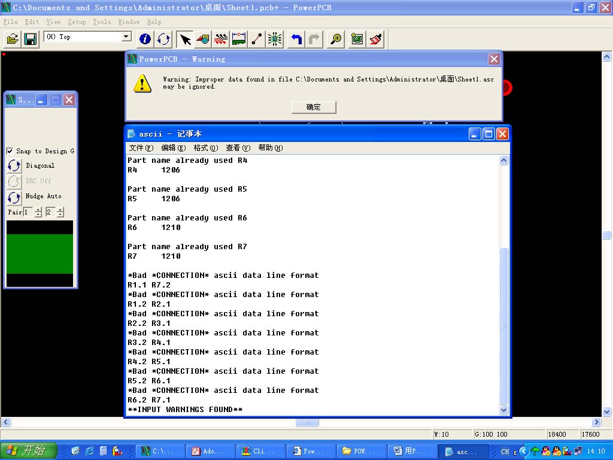Screen dimensions: 613x460
Task: Click the CH language indicator in tray
Action: pos(505,452)
